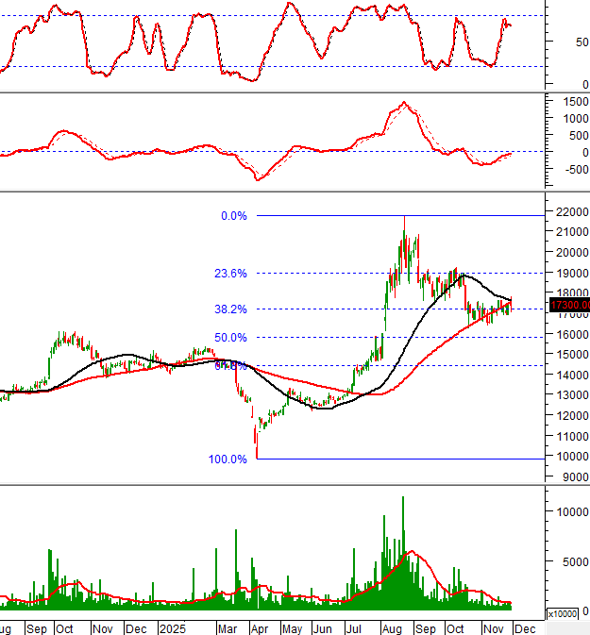Select the 2025 year marker on time axis
Screen dimensions: 590x635
click(173, 627)
